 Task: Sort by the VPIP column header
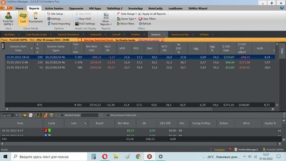[122, 48]
